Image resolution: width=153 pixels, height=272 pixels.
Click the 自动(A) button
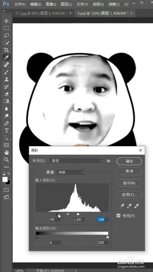point(129,183)
